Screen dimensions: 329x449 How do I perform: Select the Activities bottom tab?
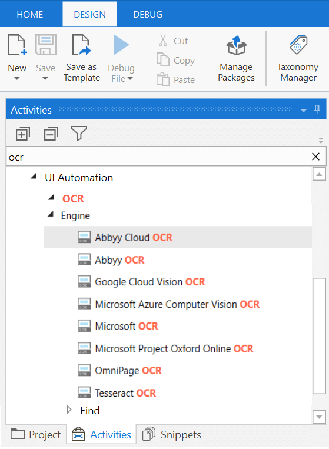[101, 435]
